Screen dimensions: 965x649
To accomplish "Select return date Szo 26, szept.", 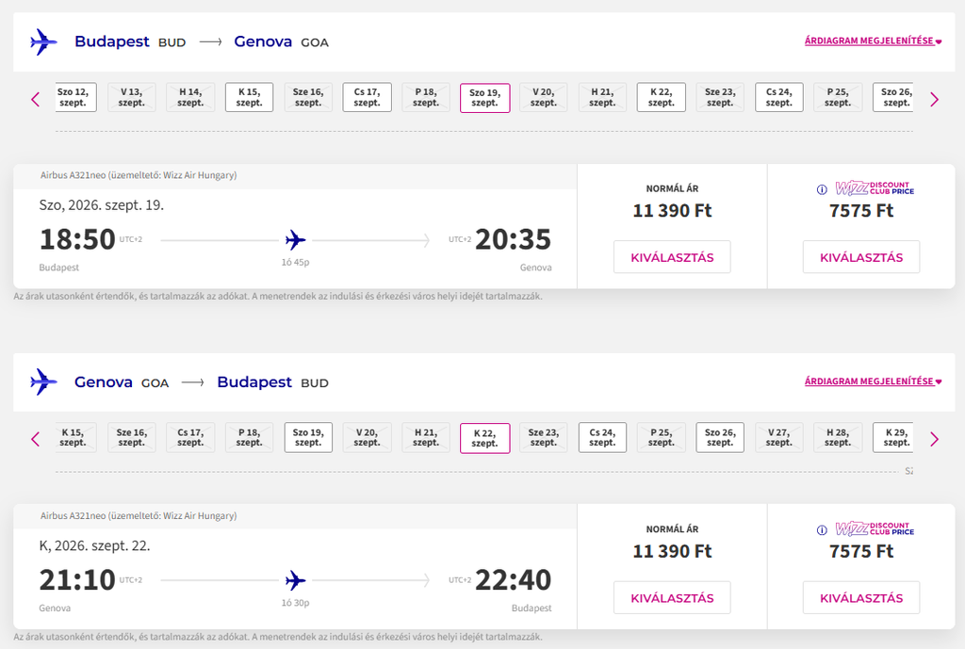I will 720,437.
